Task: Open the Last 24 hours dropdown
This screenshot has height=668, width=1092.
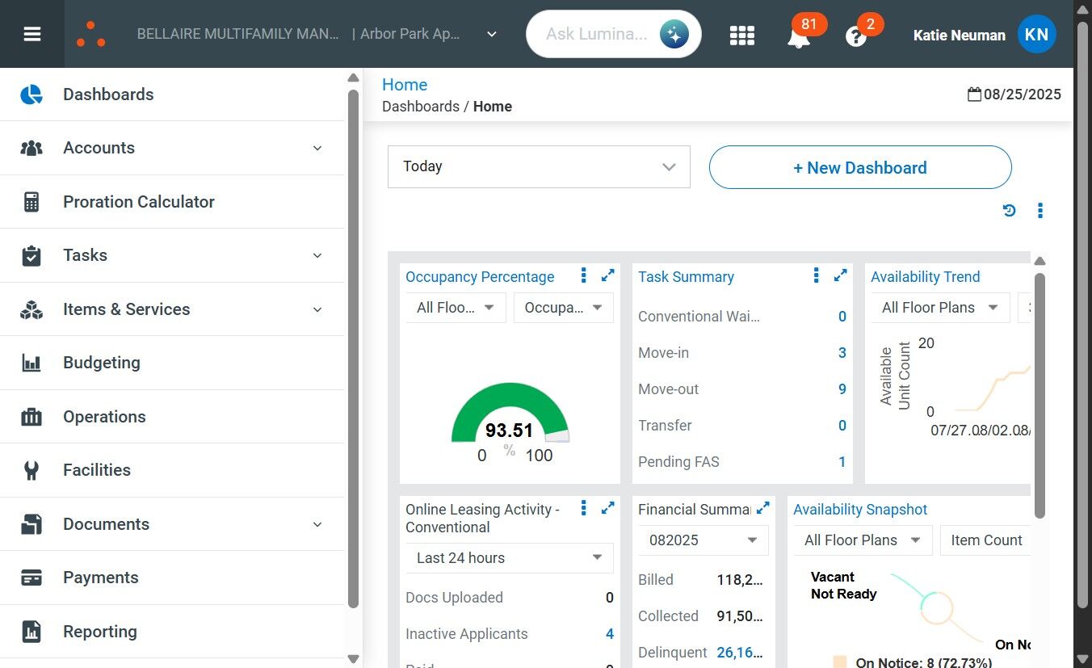Action: (510, 558)
